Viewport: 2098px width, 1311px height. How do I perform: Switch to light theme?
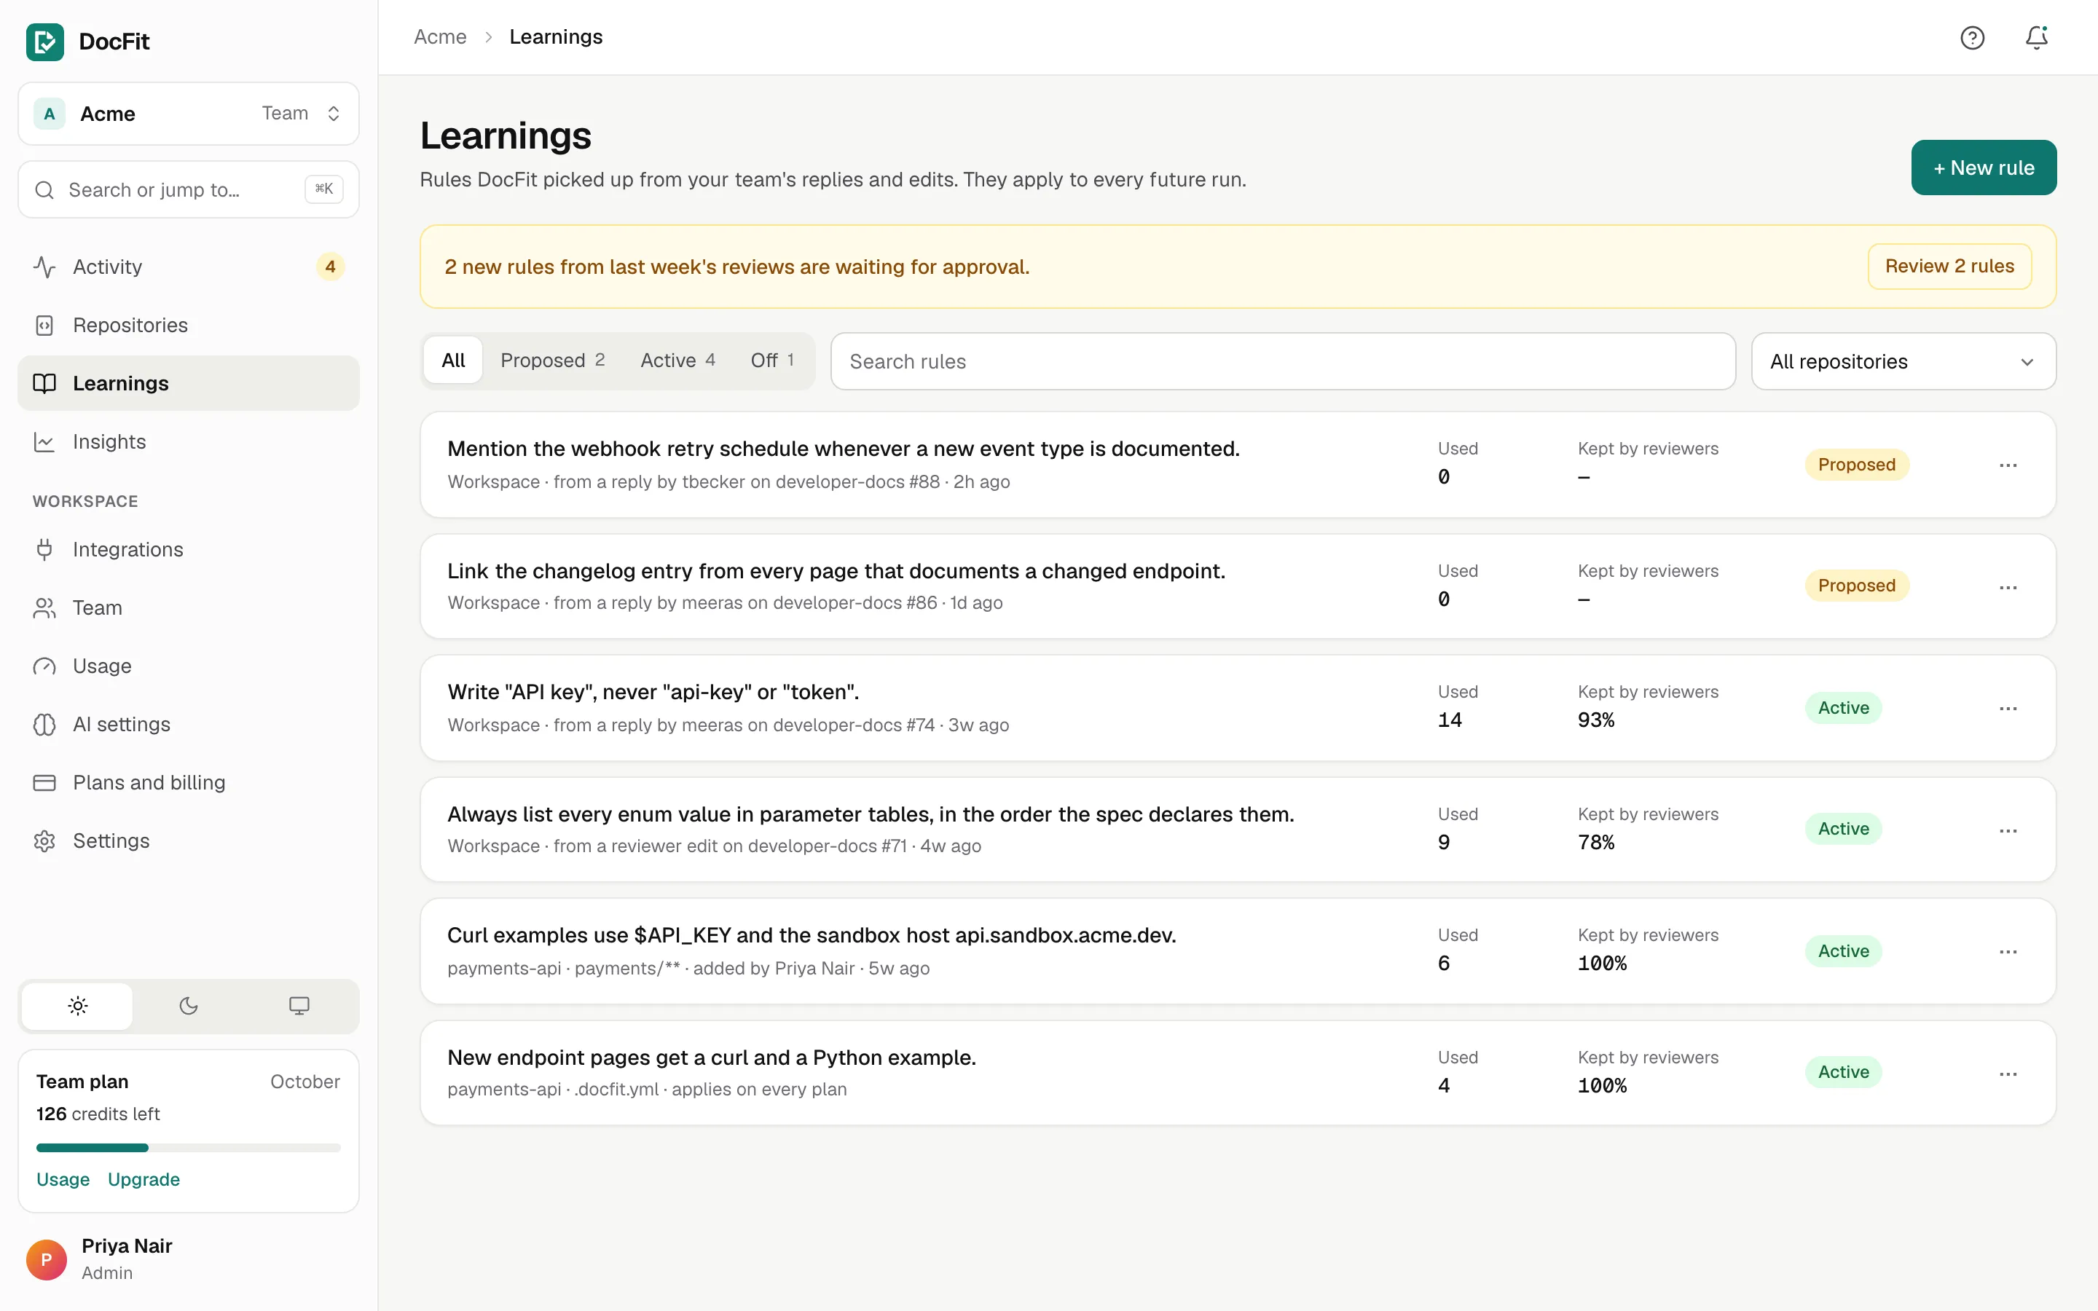[78, 1006]
